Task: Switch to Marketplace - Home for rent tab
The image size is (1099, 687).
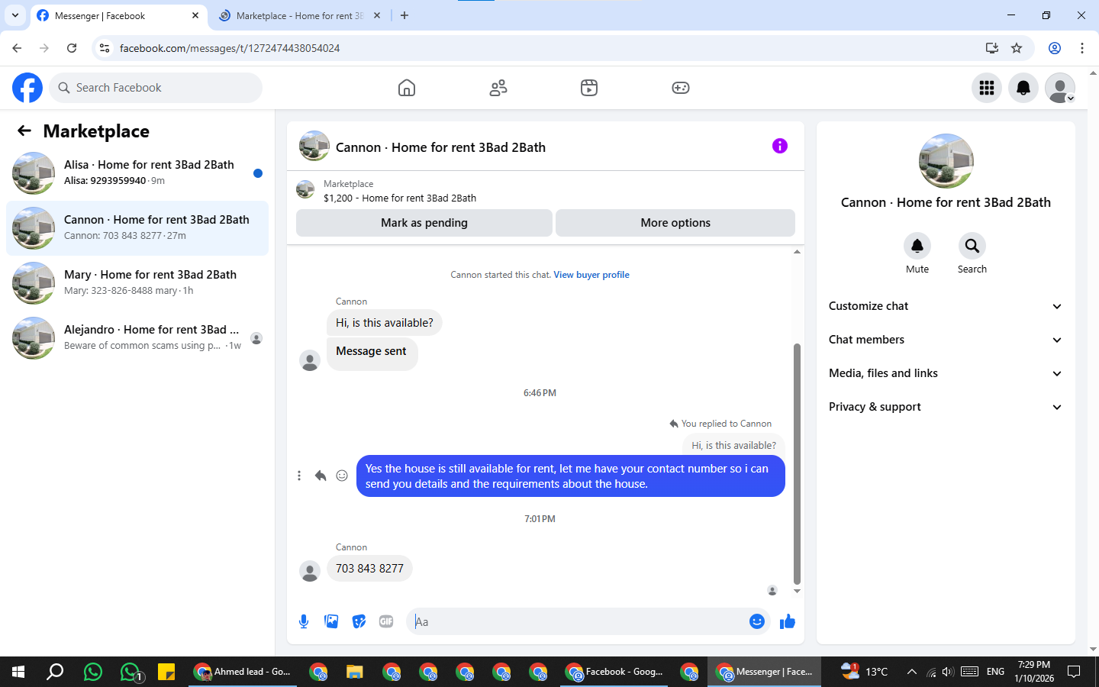Action: [x=299, y=16]
